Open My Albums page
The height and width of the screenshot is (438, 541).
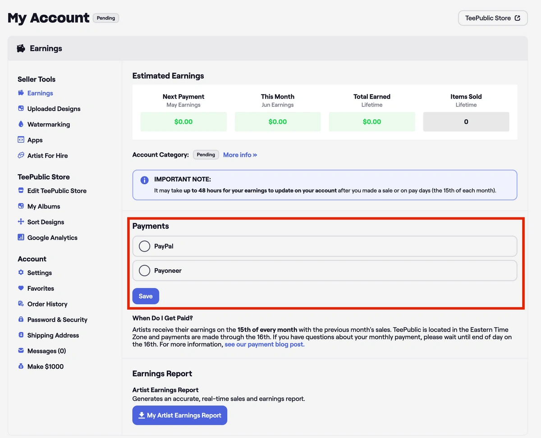[x=44, y=206]
